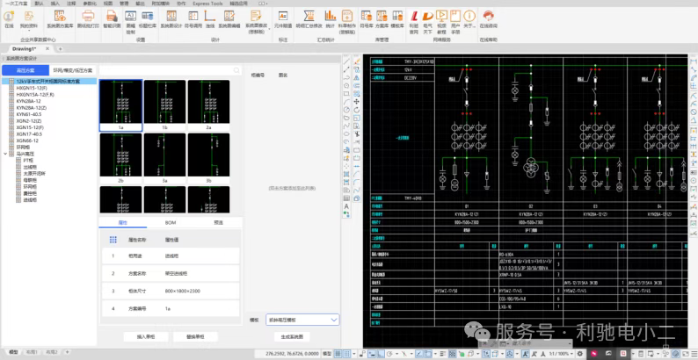Select scheme thumbnail 2a
This screenshot has width=698, height=360.
pos(208,102)
